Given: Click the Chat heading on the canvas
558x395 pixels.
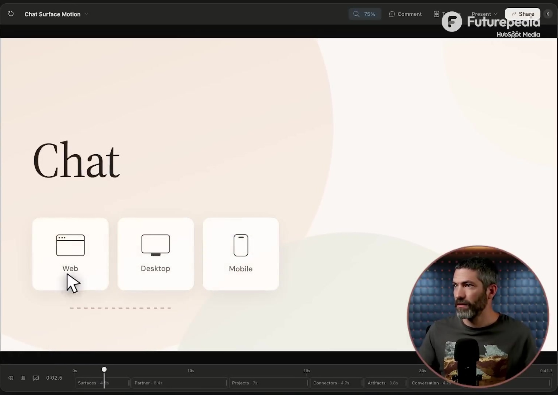Looking at the screenshot, I should (76, 160).
